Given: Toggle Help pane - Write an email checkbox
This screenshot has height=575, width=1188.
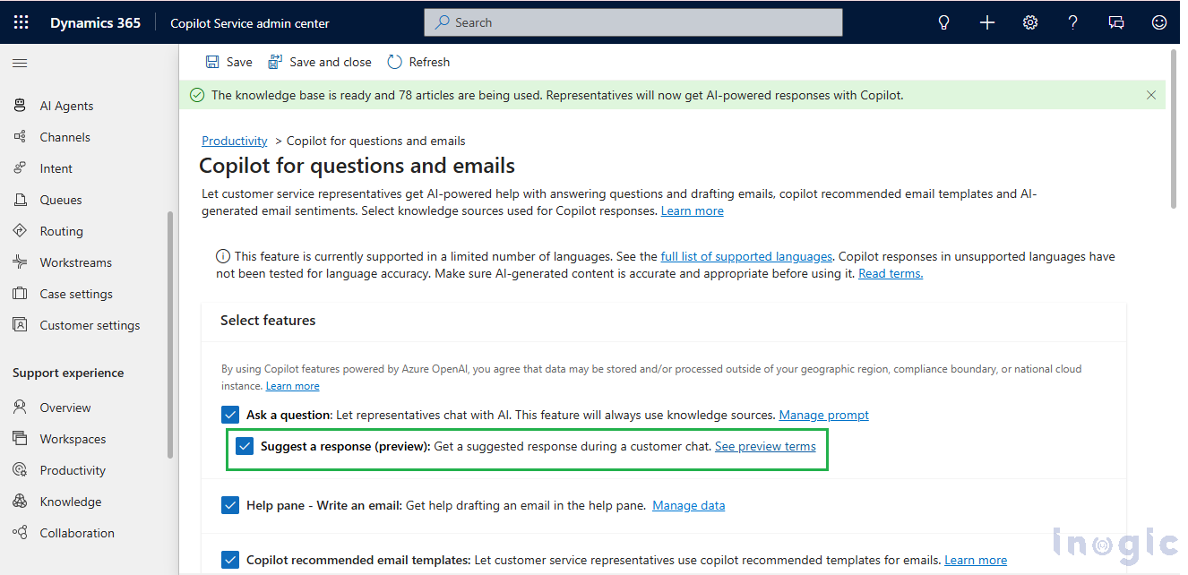Looking at the screenshot, I should (x=230, y=505).
